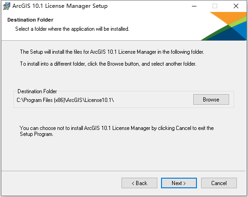Click the 'You can choose not to install' note

(117, 131)
